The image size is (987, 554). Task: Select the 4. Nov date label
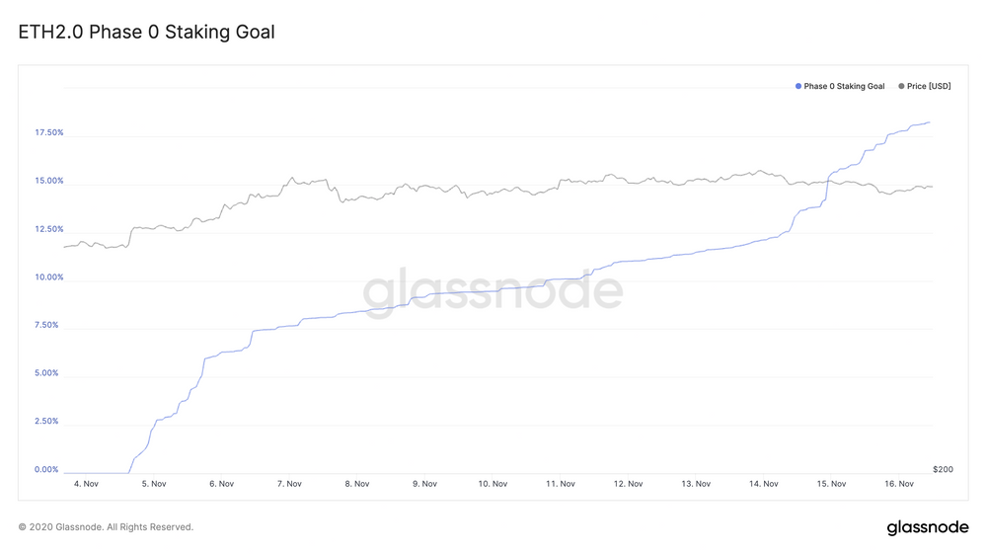tap(86, 484)
